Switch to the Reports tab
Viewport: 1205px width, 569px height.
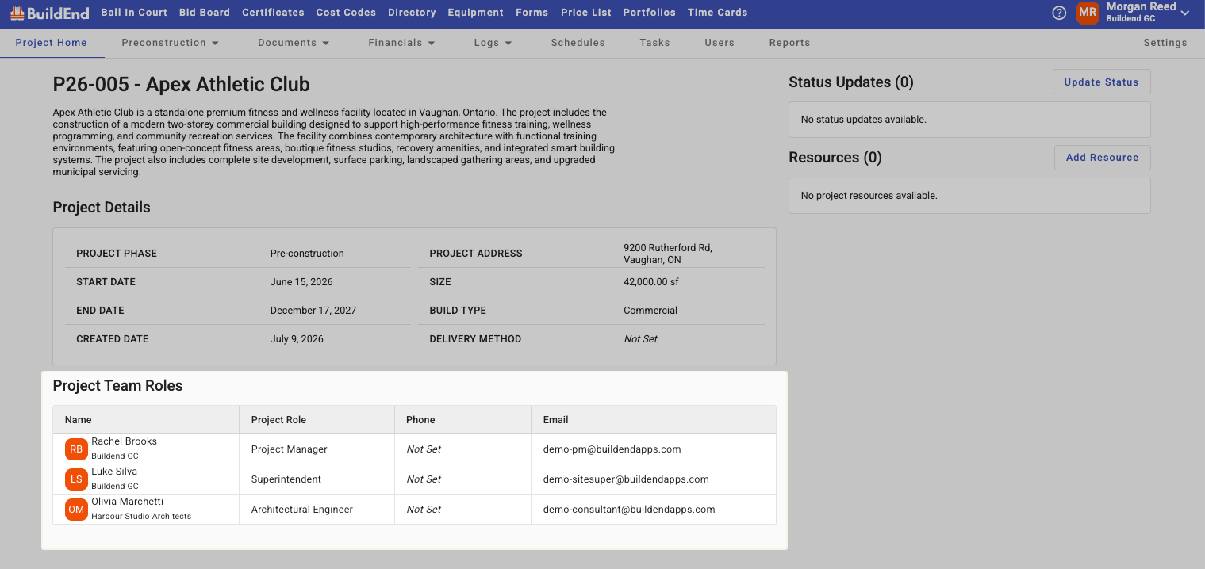[789, 43]
